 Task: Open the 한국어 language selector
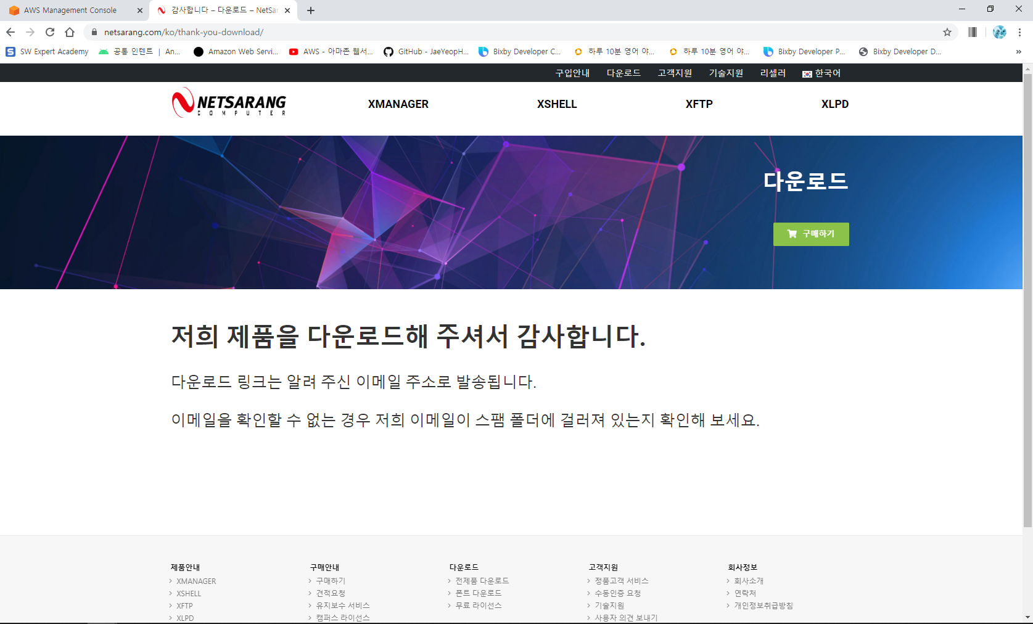click(x=821, y=73)
